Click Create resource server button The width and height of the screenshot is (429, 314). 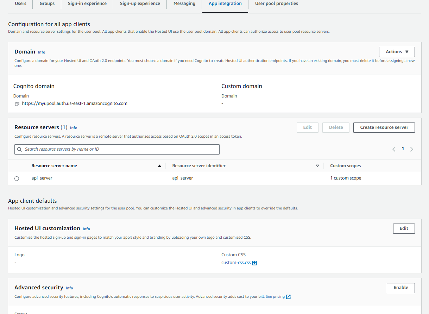pos(384,127)
